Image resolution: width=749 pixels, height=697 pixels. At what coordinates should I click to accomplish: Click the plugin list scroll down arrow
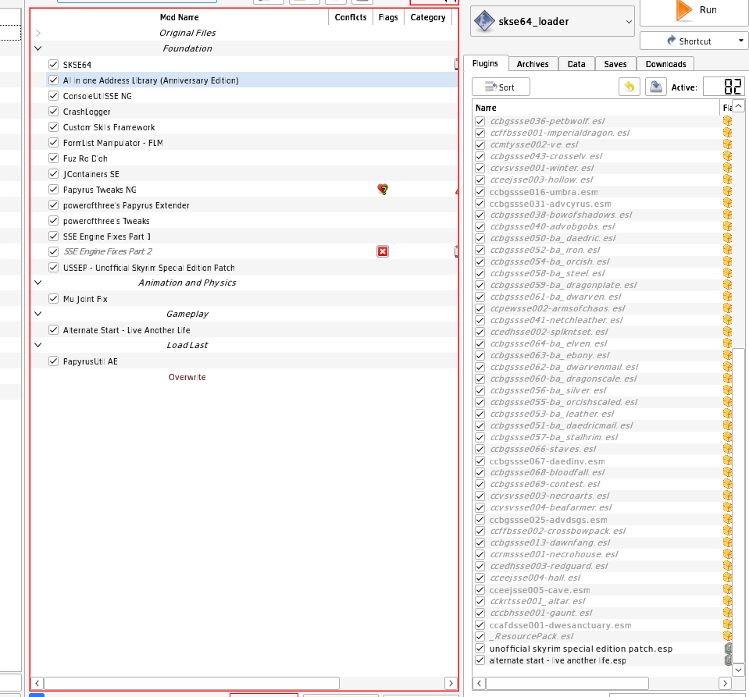[739, 670]
